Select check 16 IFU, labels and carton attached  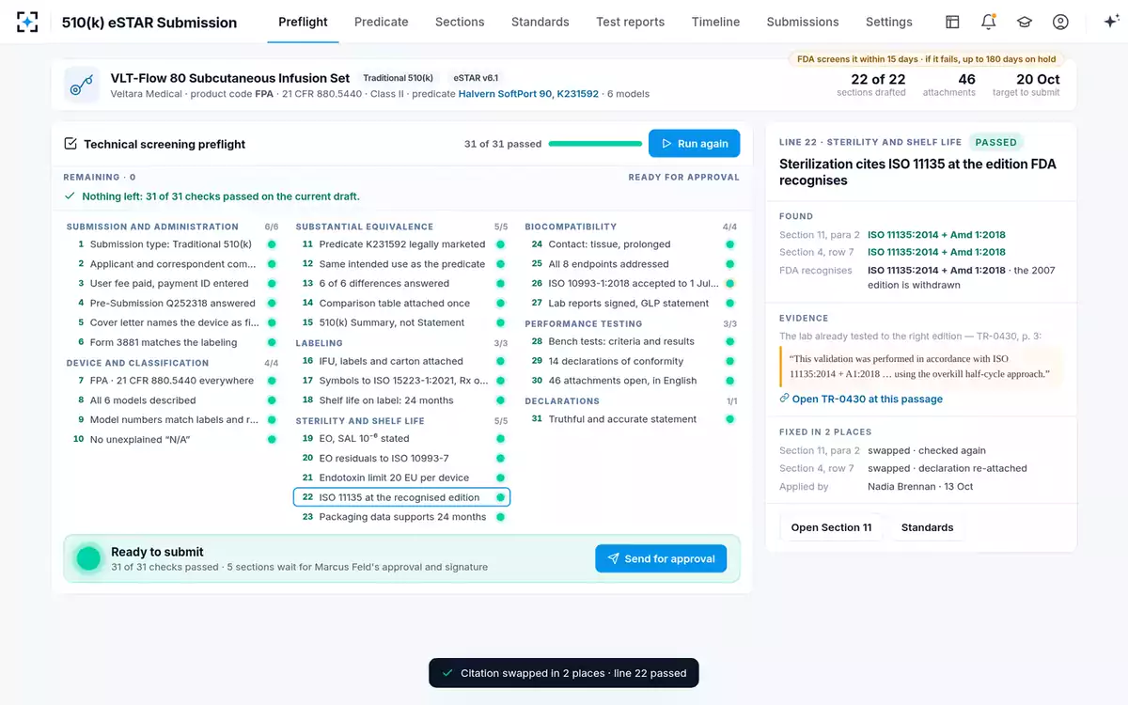(x=401, y=361)
